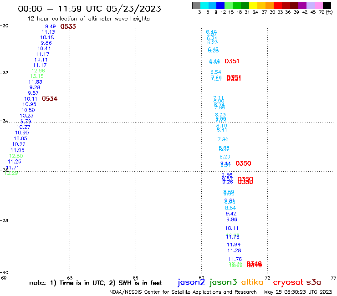Pick the purple swatch between 39 and 42
This screenshot has width=337, height=296.
pos(302,5)
